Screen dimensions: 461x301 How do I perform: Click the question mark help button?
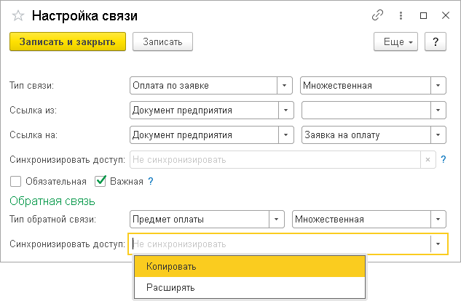pos(435,42)
